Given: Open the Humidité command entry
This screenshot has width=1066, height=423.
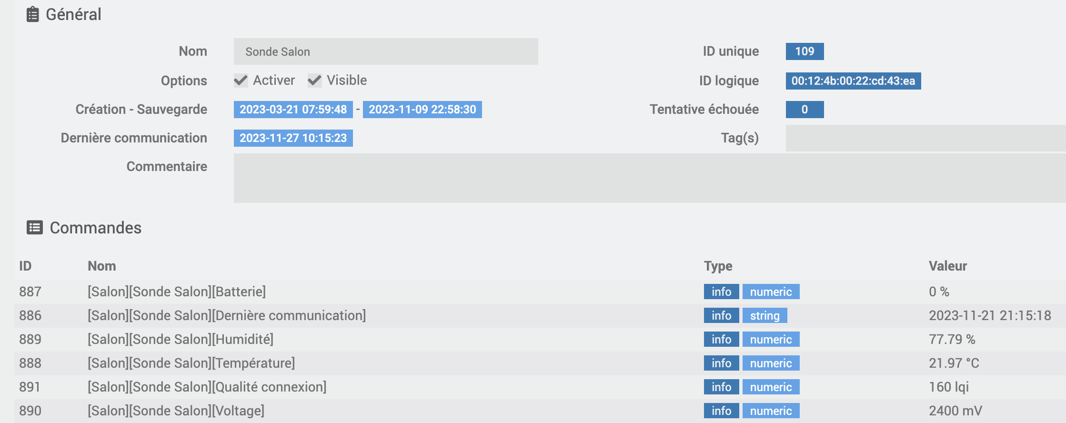Looking at the screenshot, I should tap(181, 339).
